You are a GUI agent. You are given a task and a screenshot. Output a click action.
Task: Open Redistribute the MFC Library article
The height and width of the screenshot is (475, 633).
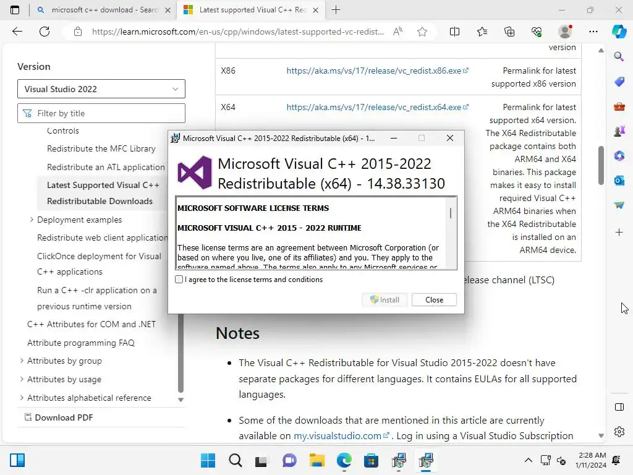(x=101, y=148)
